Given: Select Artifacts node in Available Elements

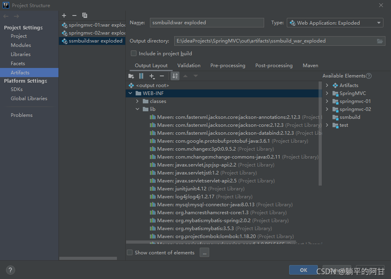Looking at the screenshot, I should point(348,85).
